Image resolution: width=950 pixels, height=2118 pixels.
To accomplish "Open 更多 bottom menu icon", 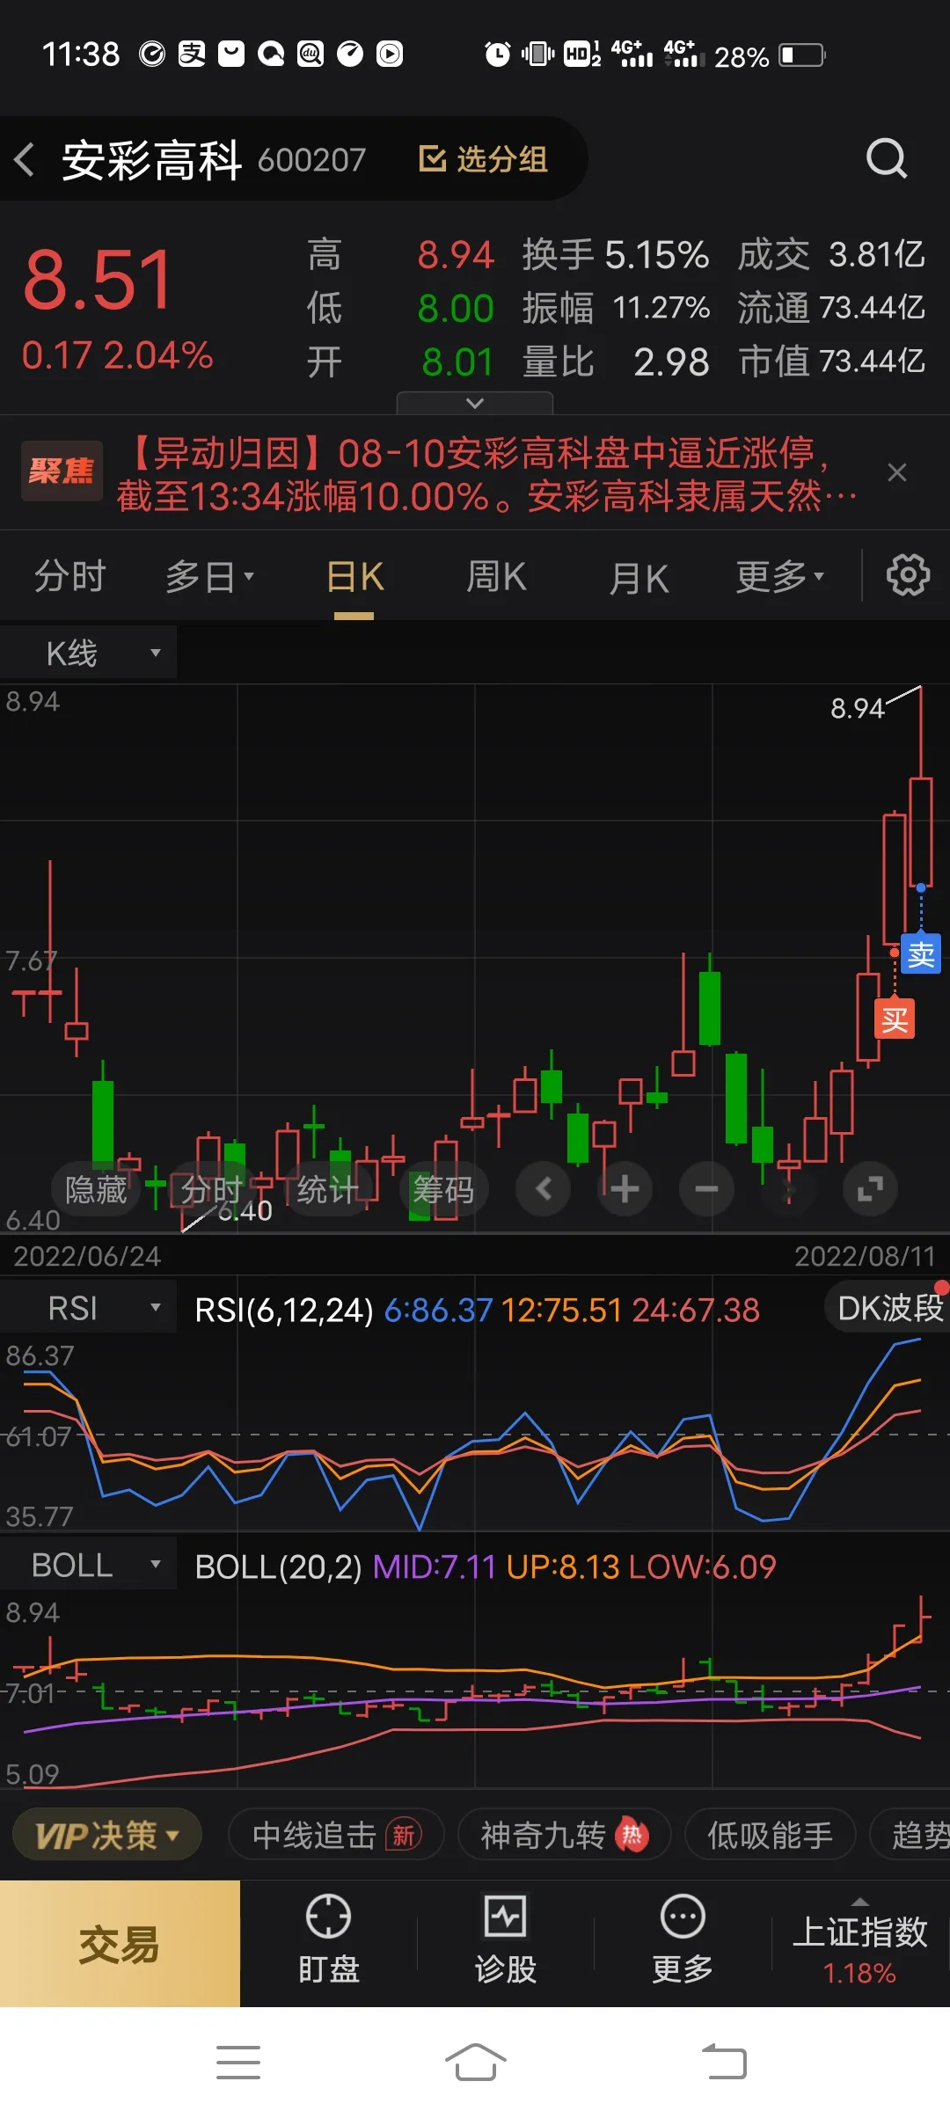I will point(683,1940).
